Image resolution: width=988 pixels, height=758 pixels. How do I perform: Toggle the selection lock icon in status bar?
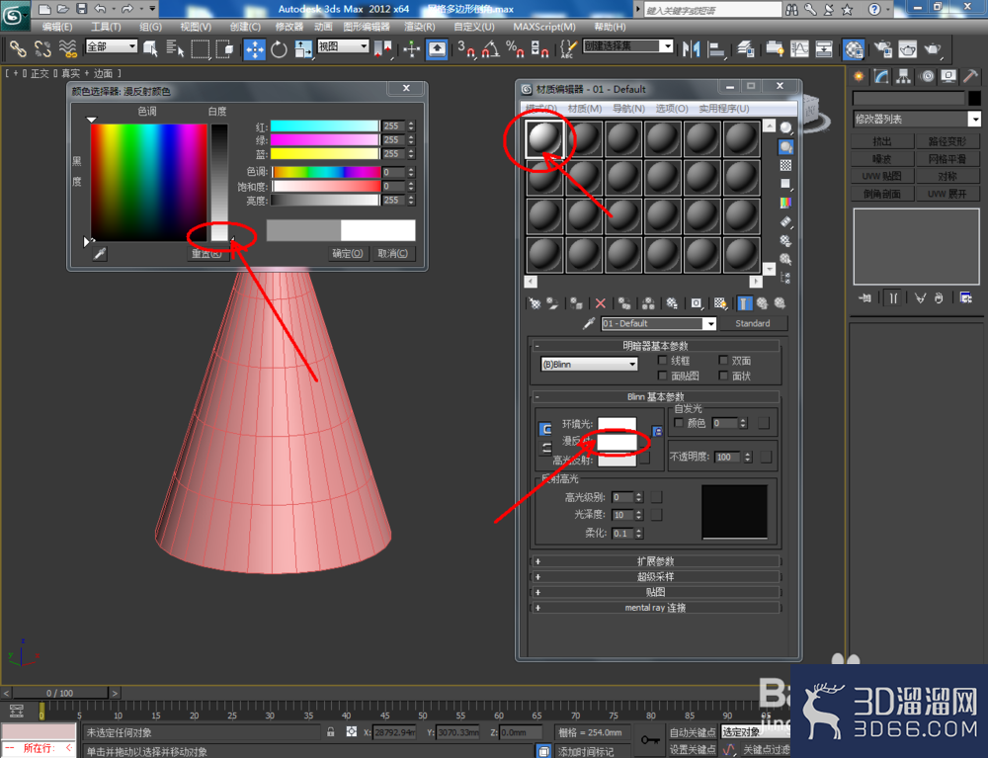coord(331,732)
